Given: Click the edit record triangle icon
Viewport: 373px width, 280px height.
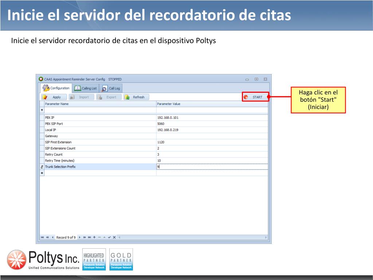Looking at the screenshot, I should (105, 237).
